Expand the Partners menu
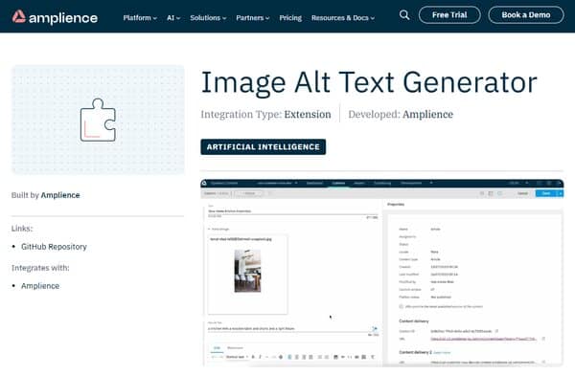 coord(253,17)
